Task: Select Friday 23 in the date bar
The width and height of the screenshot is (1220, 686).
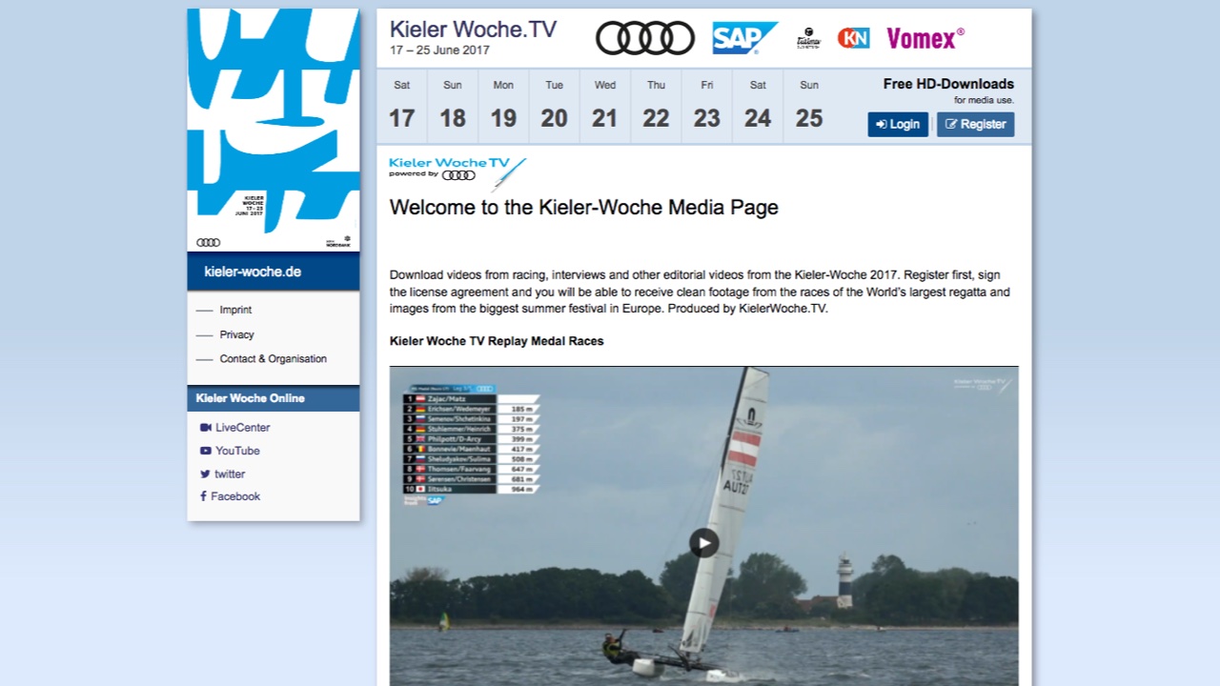Action: (x=707, y=106)
